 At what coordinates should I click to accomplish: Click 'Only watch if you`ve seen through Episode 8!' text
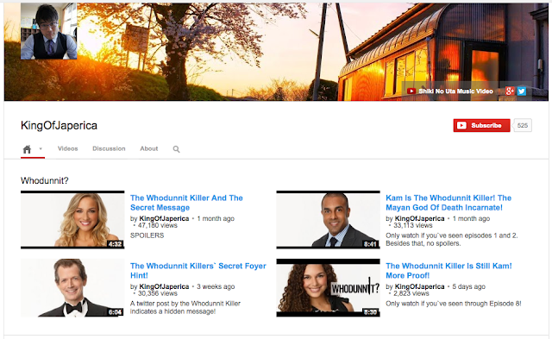point(454,304)
